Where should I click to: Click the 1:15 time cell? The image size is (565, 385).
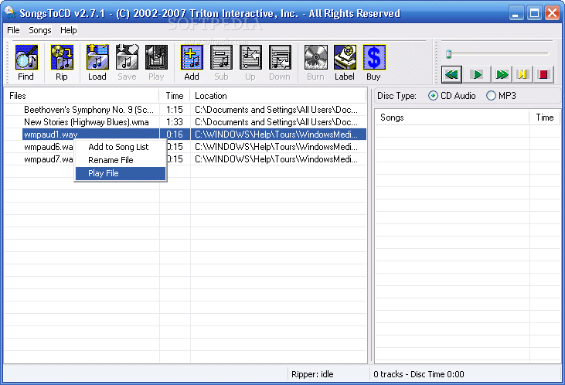175,110
